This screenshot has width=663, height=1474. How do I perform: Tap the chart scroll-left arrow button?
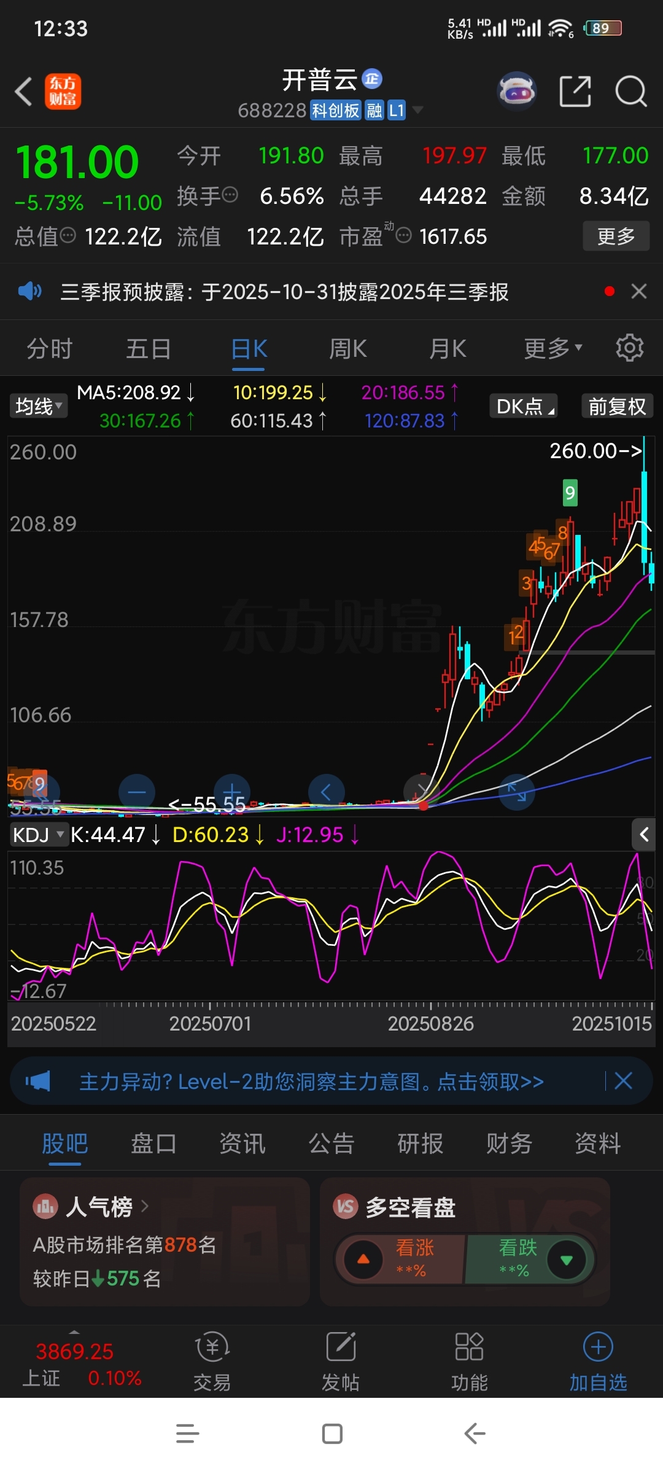point(326,792)
